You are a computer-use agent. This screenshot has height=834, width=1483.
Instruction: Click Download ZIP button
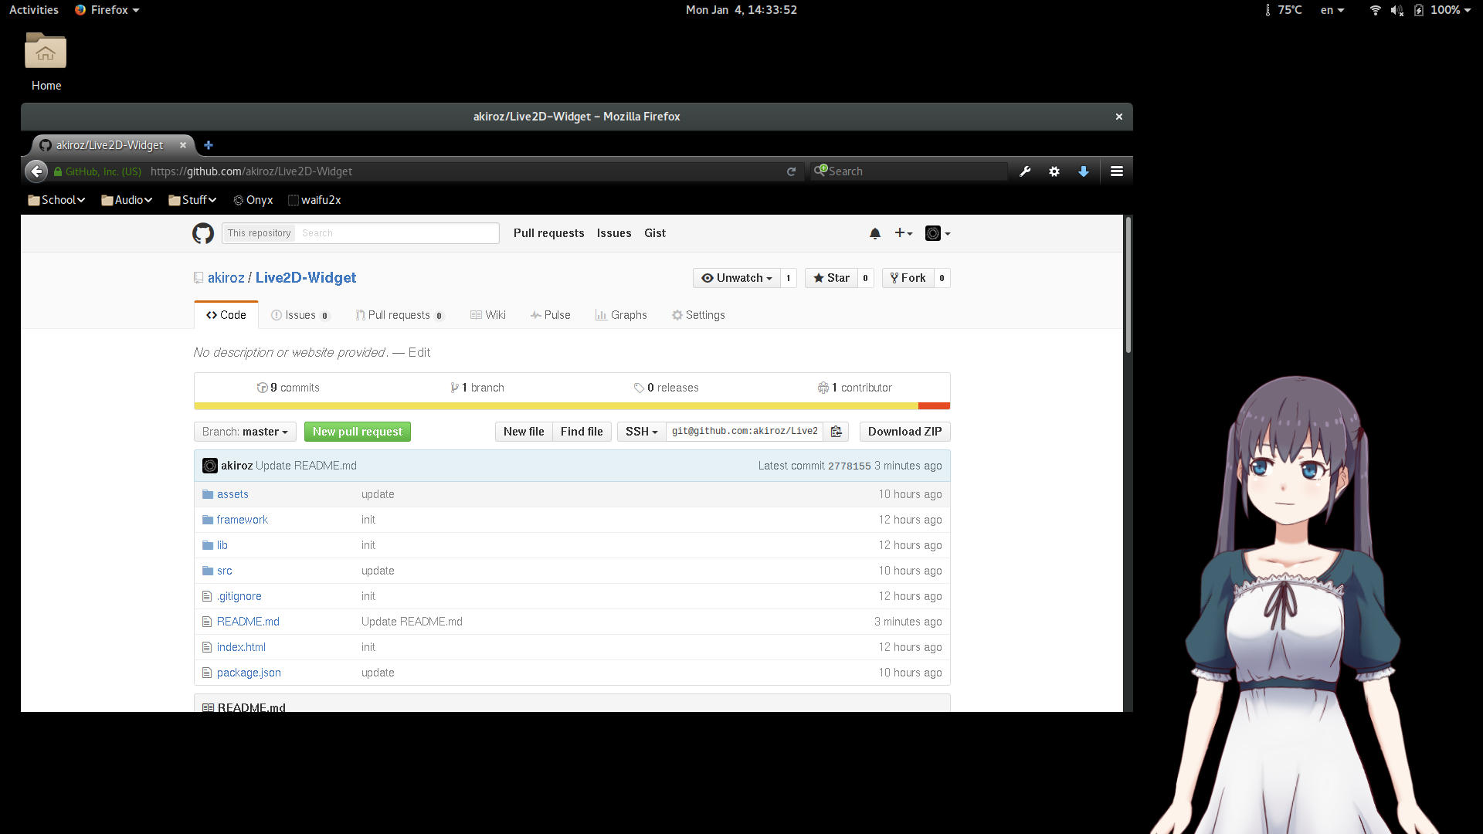(x=904, y=432)
